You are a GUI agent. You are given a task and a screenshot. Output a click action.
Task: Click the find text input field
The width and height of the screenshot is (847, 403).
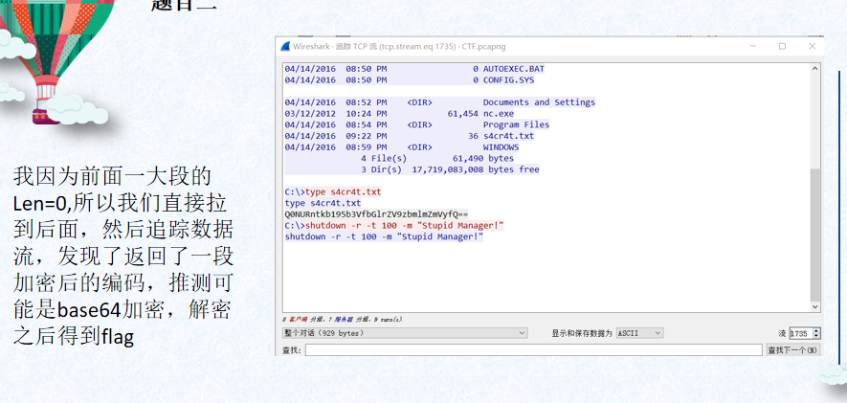534,350
